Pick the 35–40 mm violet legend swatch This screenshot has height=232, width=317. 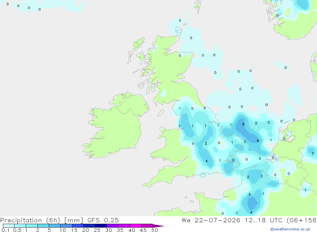(124, 226)
